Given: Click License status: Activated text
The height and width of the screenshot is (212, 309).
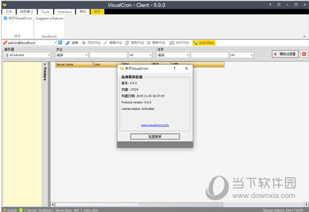Looking at the screenshot, I should [138, 109].
